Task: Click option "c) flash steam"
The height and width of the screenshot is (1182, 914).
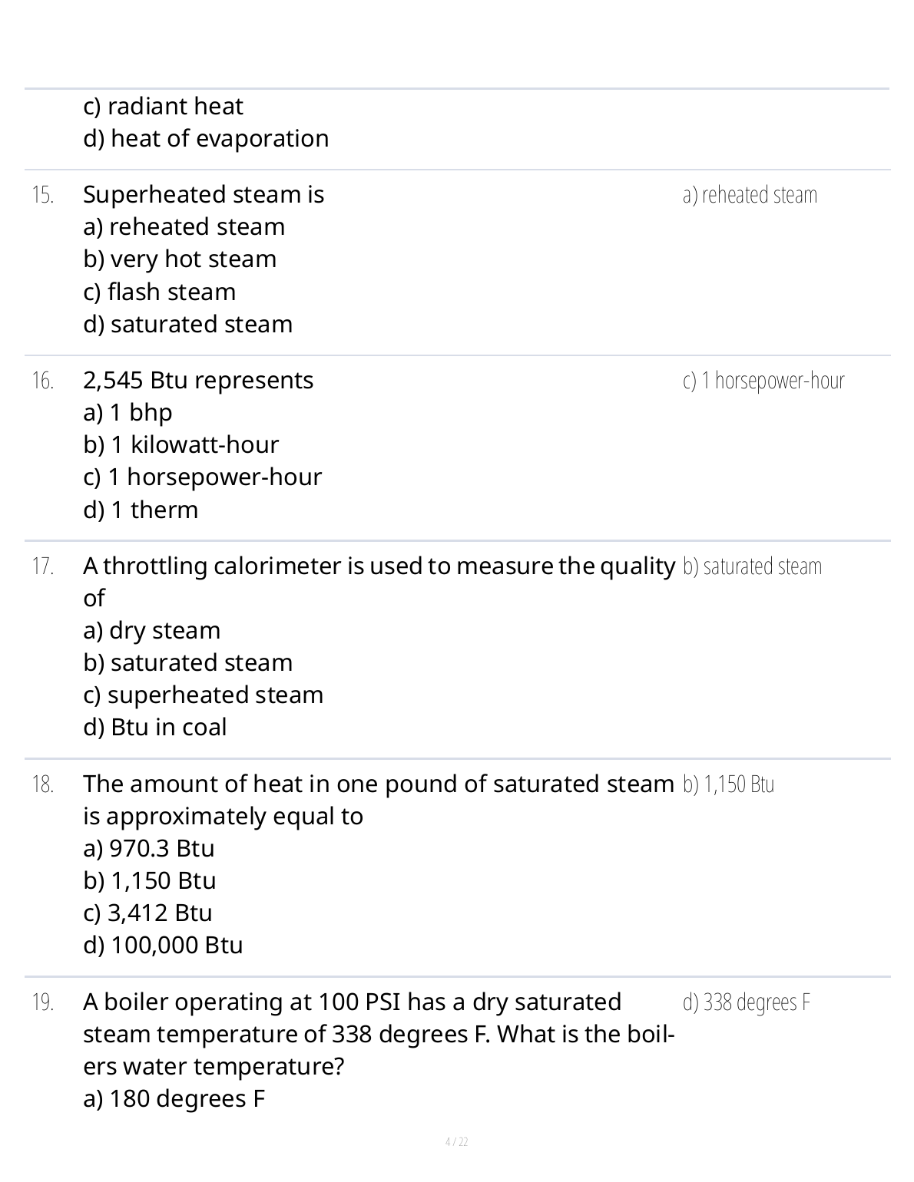Action: pyautogui.click(x=159, y=292)
